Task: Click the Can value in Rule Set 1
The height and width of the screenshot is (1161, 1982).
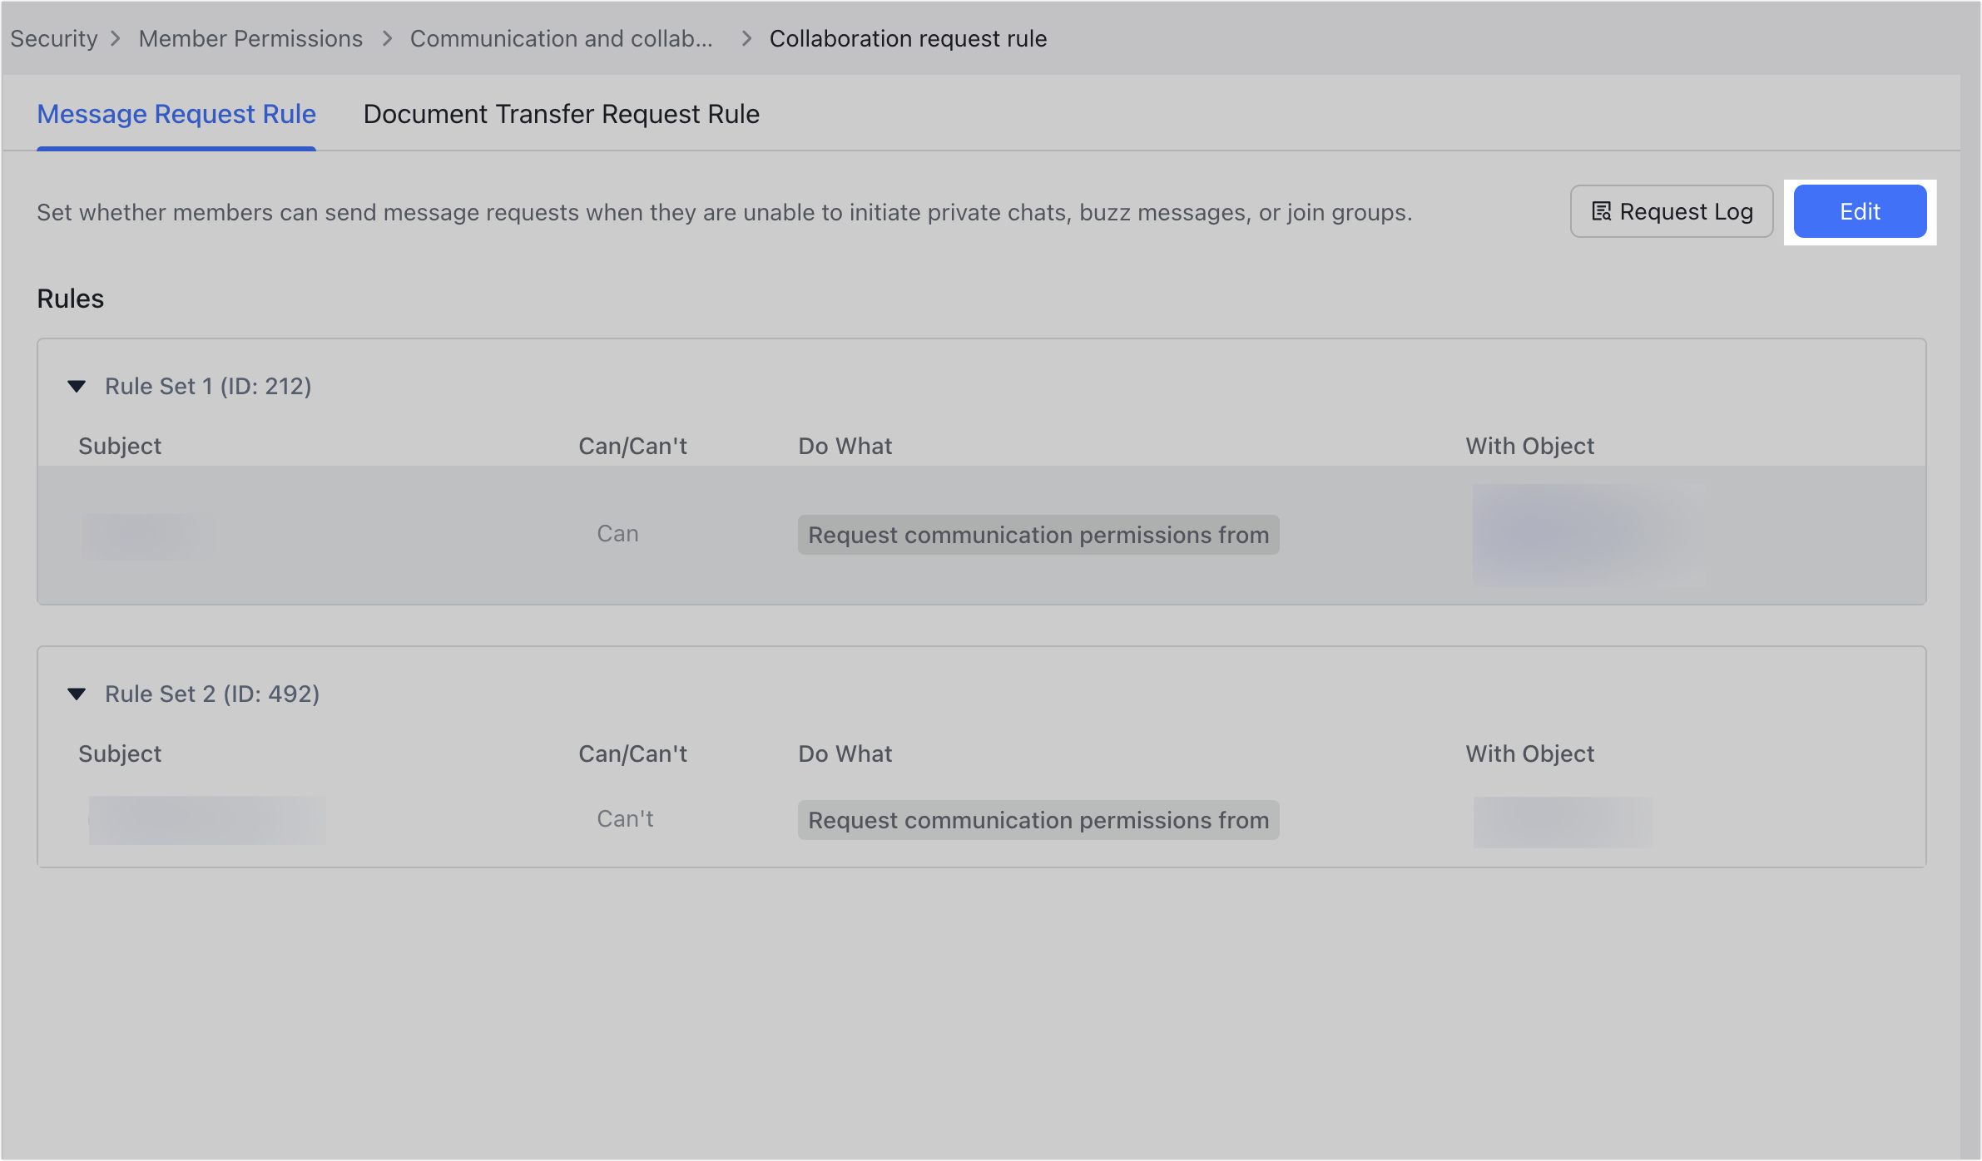Action: click(x=617, y=533)
